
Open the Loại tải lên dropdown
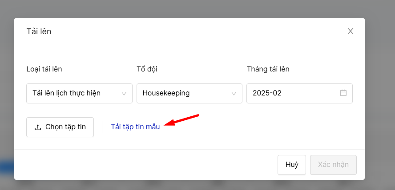point(79,93)
